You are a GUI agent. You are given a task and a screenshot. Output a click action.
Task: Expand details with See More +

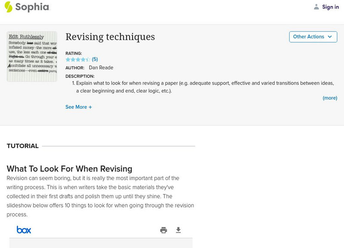click(79, 107)
